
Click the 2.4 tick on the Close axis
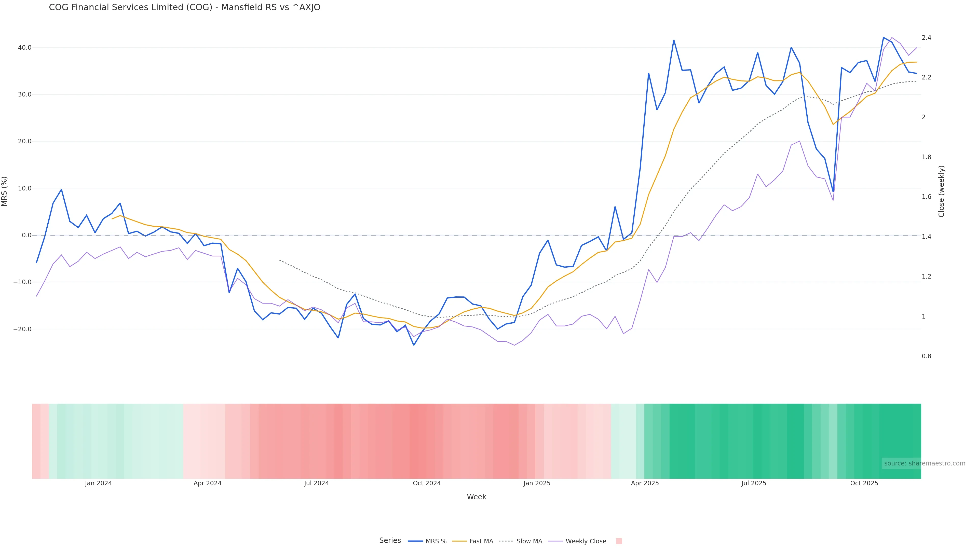click(926, 38)
